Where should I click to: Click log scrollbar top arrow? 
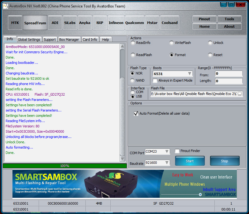point(122,46)
